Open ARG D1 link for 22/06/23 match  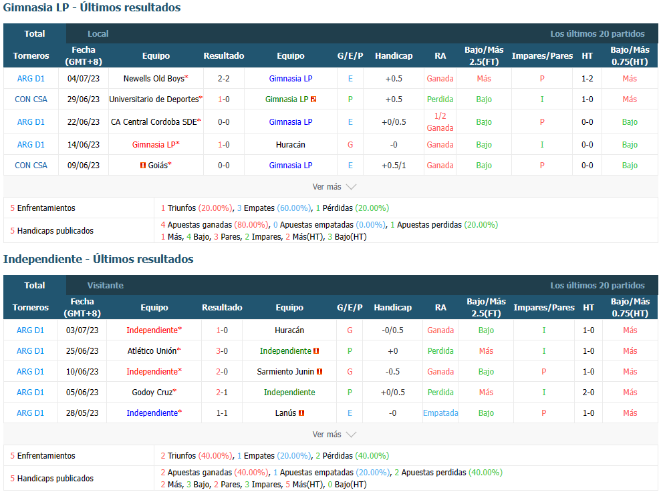click(x=31, y=122)
